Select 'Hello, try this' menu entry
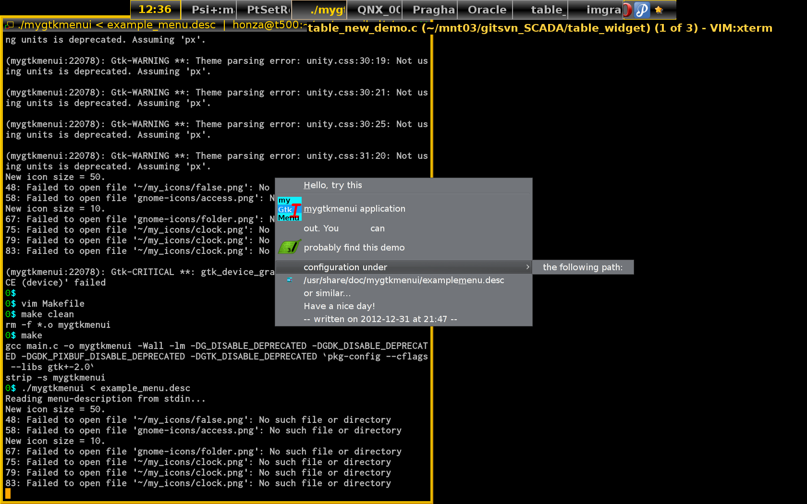Image resolution: width=807 pixels, height=504 pixels. click(x=403, y=185)
